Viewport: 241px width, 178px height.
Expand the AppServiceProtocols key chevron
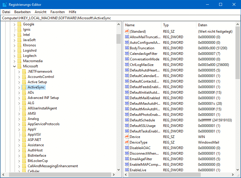coord(19,124)
